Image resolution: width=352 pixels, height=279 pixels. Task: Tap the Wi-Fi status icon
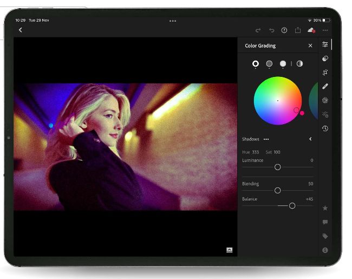(310, 20)
